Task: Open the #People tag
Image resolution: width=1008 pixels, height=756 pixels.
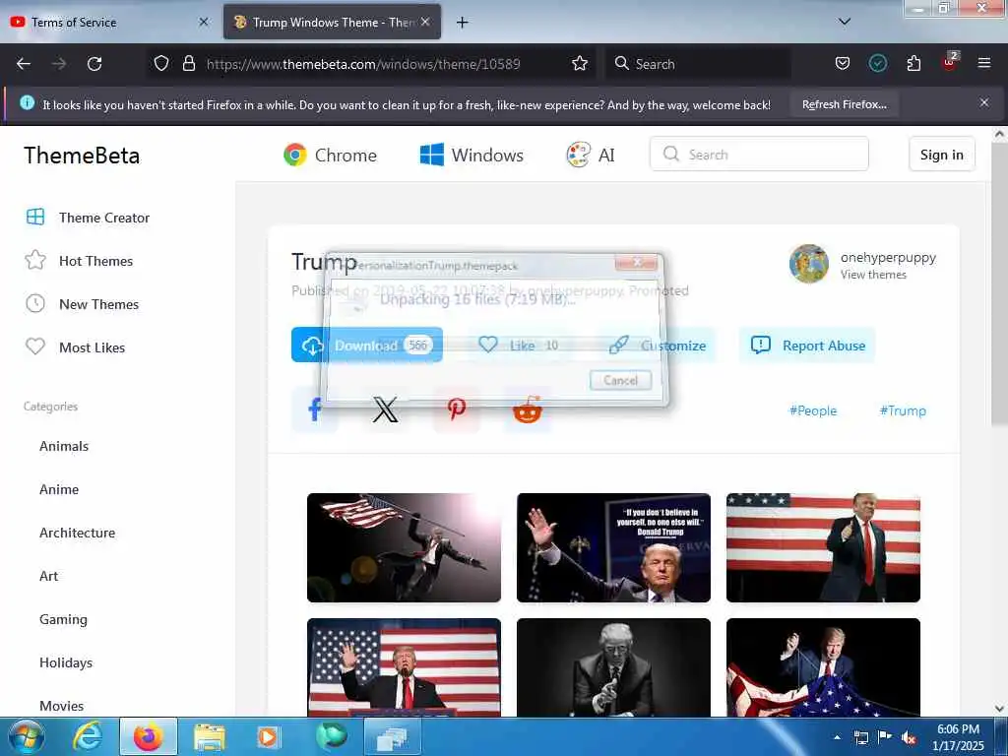Action: tap(813, 410)
